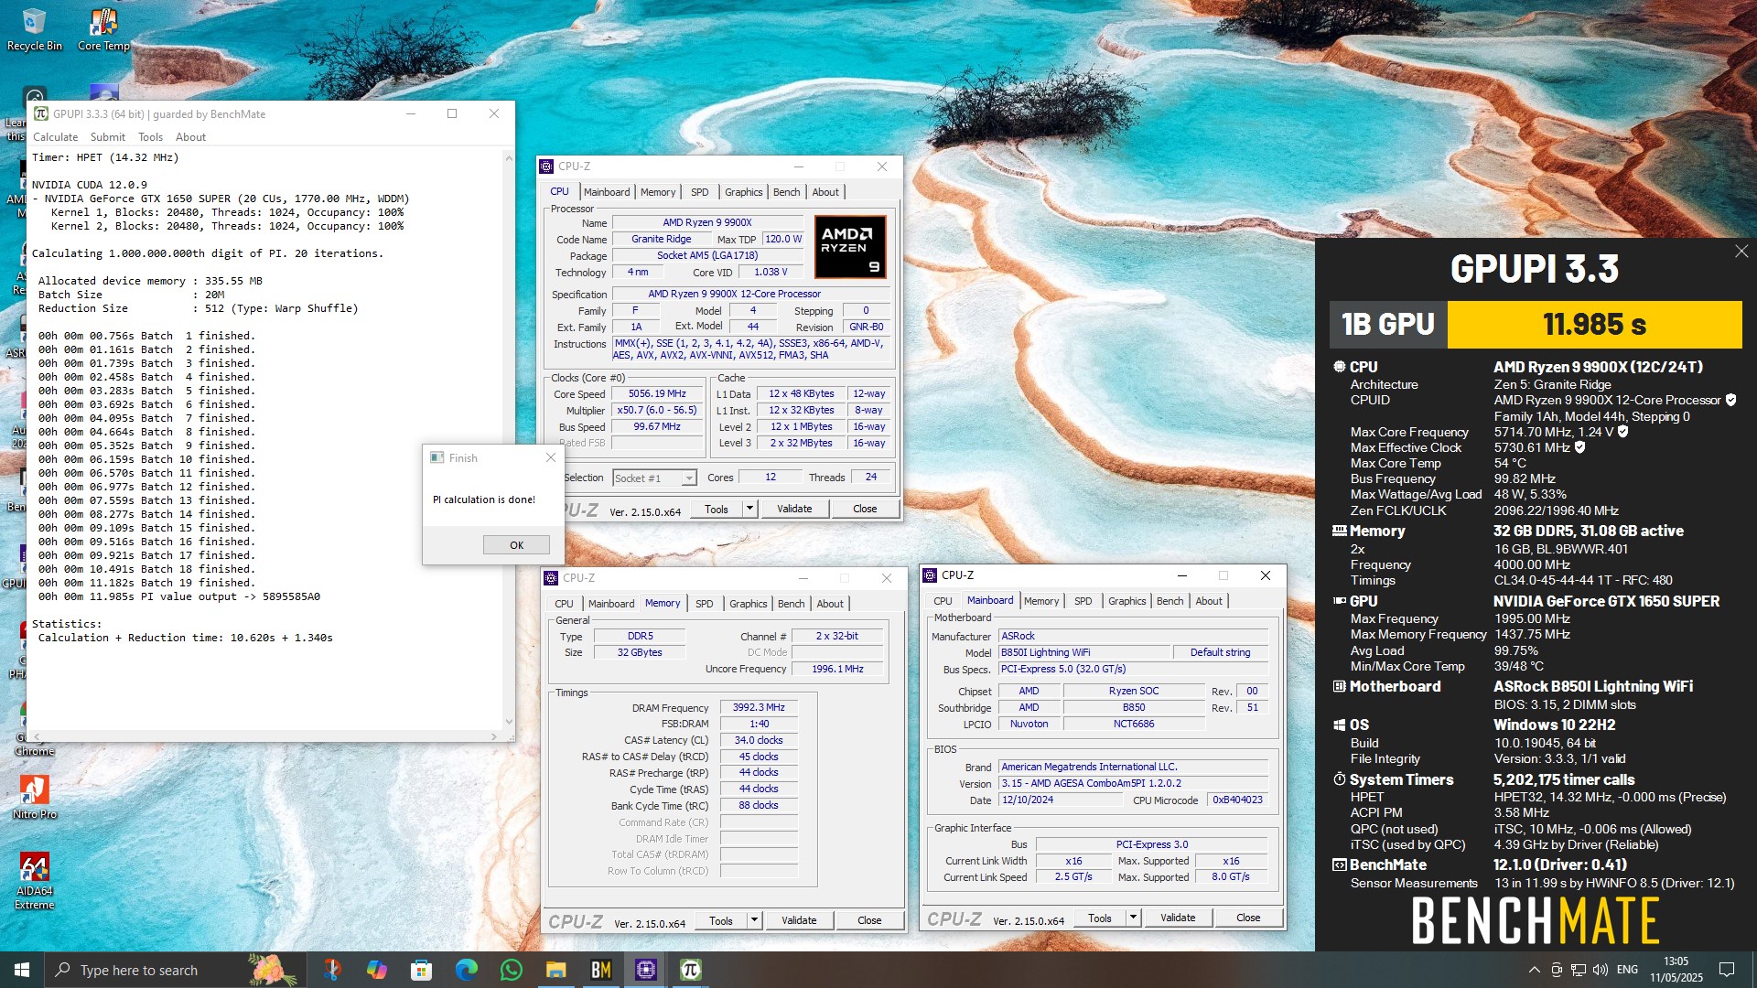Click the 11.985 s result in BenchMate

(x=1594, y=324)
